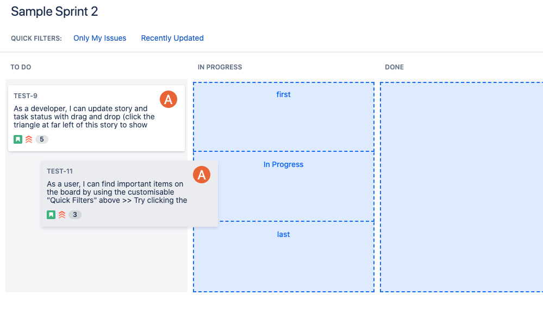Select the 'last' drop zone
The image size is (543, 314).
pyautogui.click(x=284, y=257)
